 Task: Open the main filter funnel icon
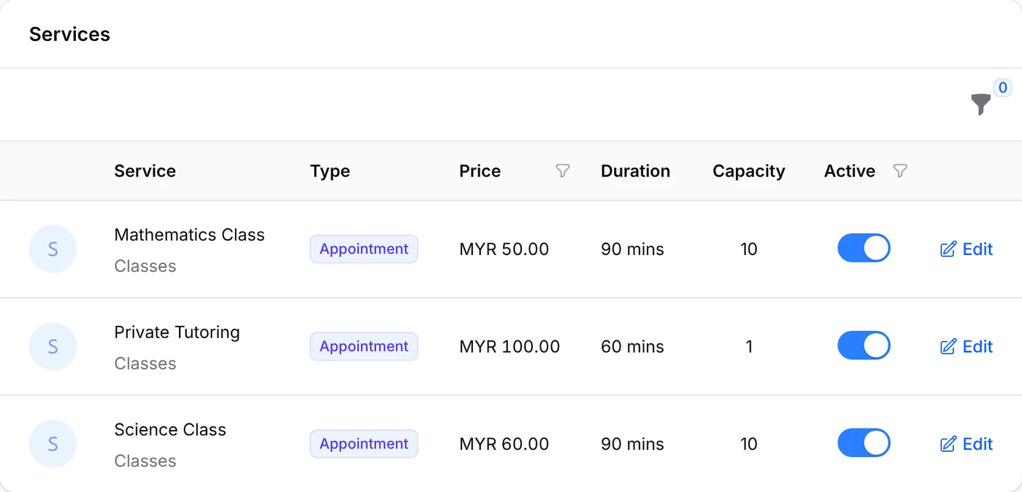pyautogui.click(x=981, y=104)
